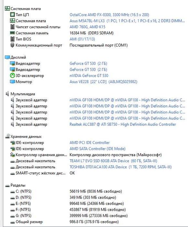Click the Монитор row icon
The image size is (188, 227).
tap(12, 82)
